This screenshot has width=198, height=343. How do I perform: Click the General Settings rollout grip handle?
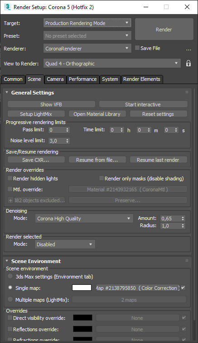point(187,92)
